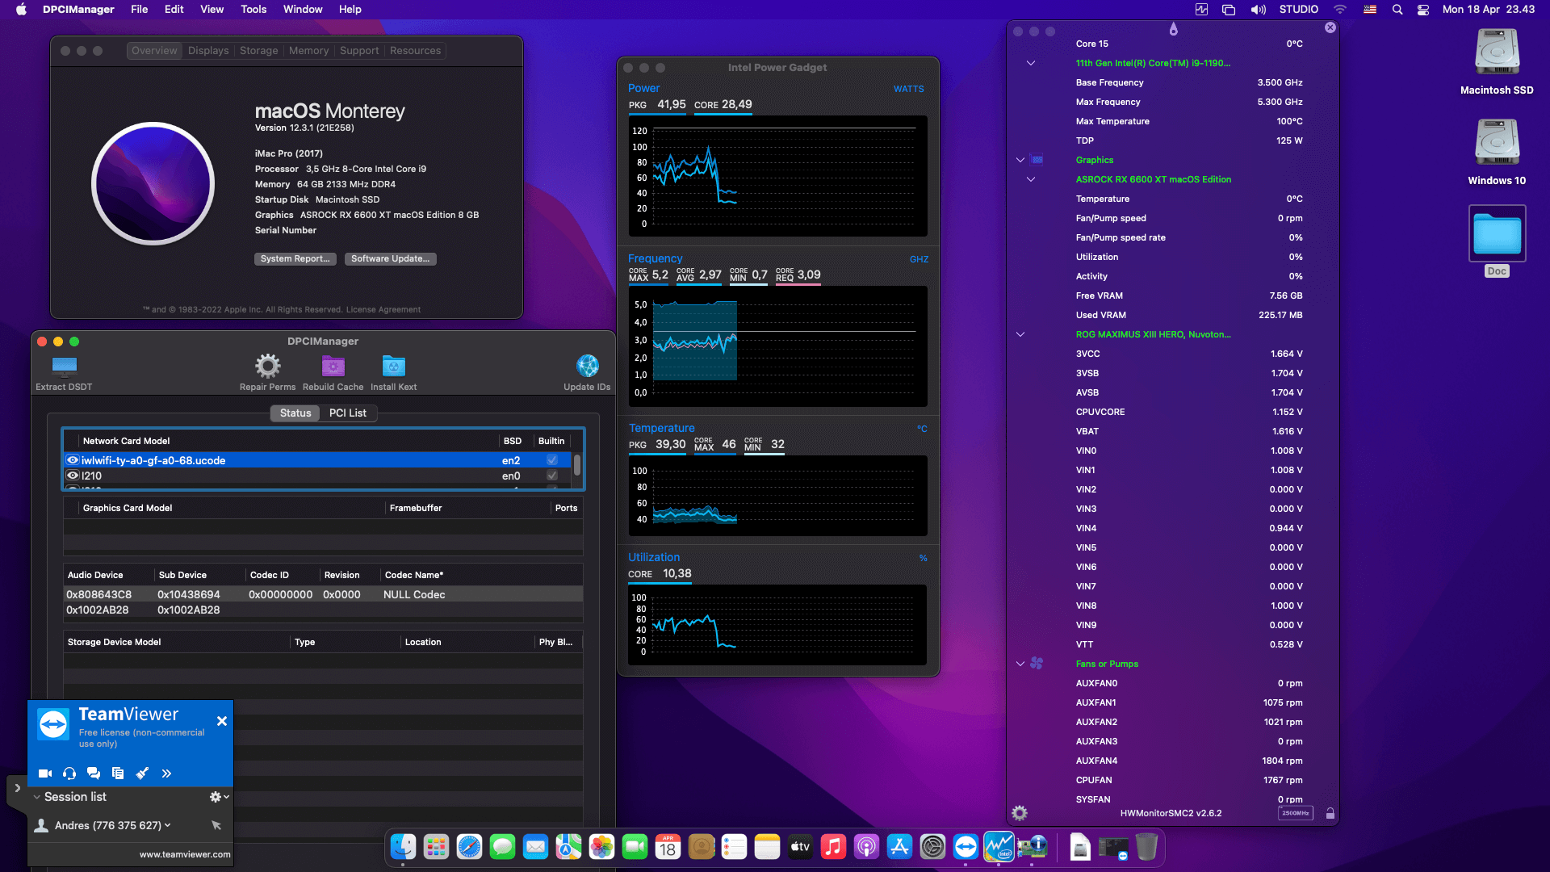Click the TeamViewer whiteboard brush icon
Viewport: 1550px width, 872px height.
tap(142, 773)
